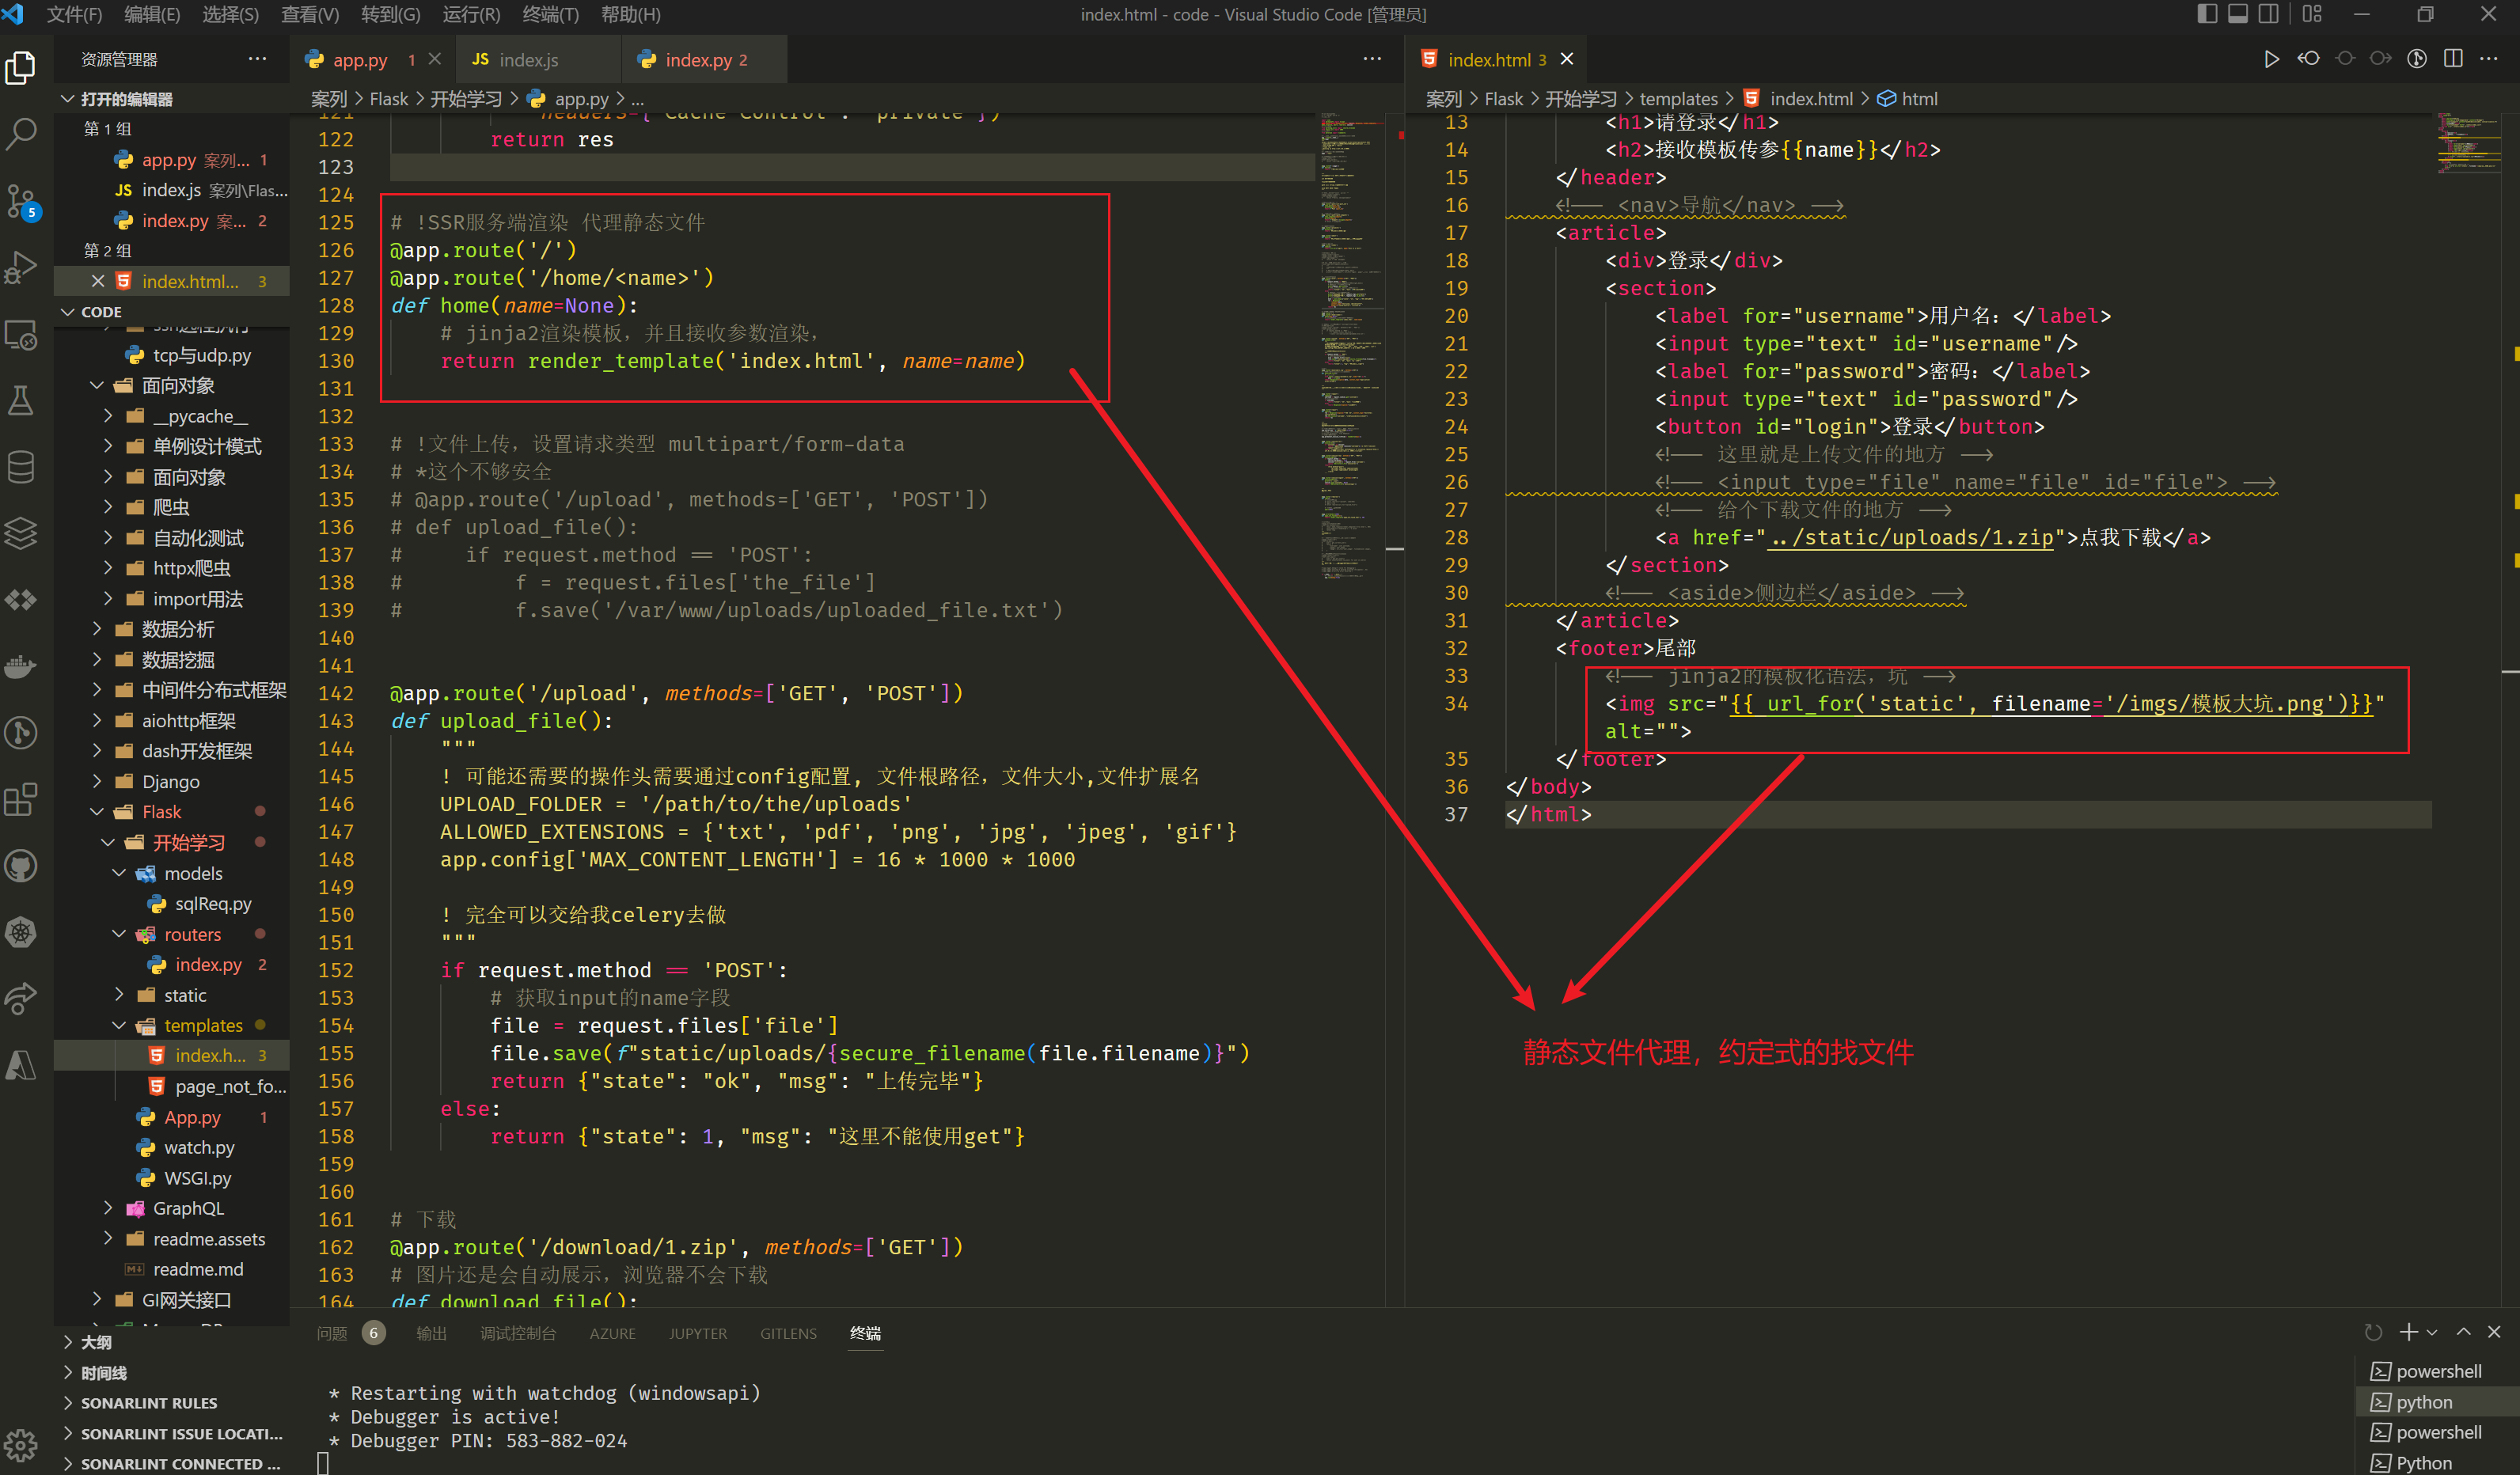
Task: Click the Run play button in editor toolbar
Action: [2271, 59]
